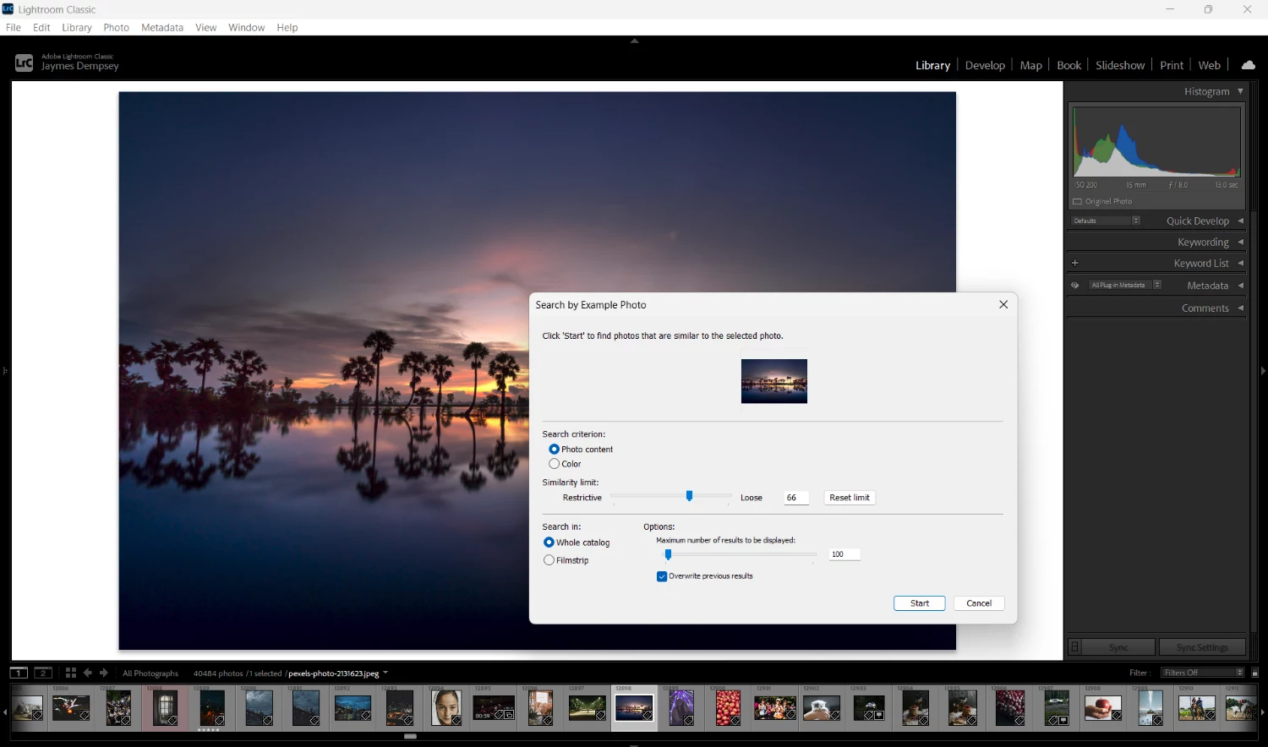Select the Color search criterion
Viewport: 1268px width, 747px height.
point(555,463)
